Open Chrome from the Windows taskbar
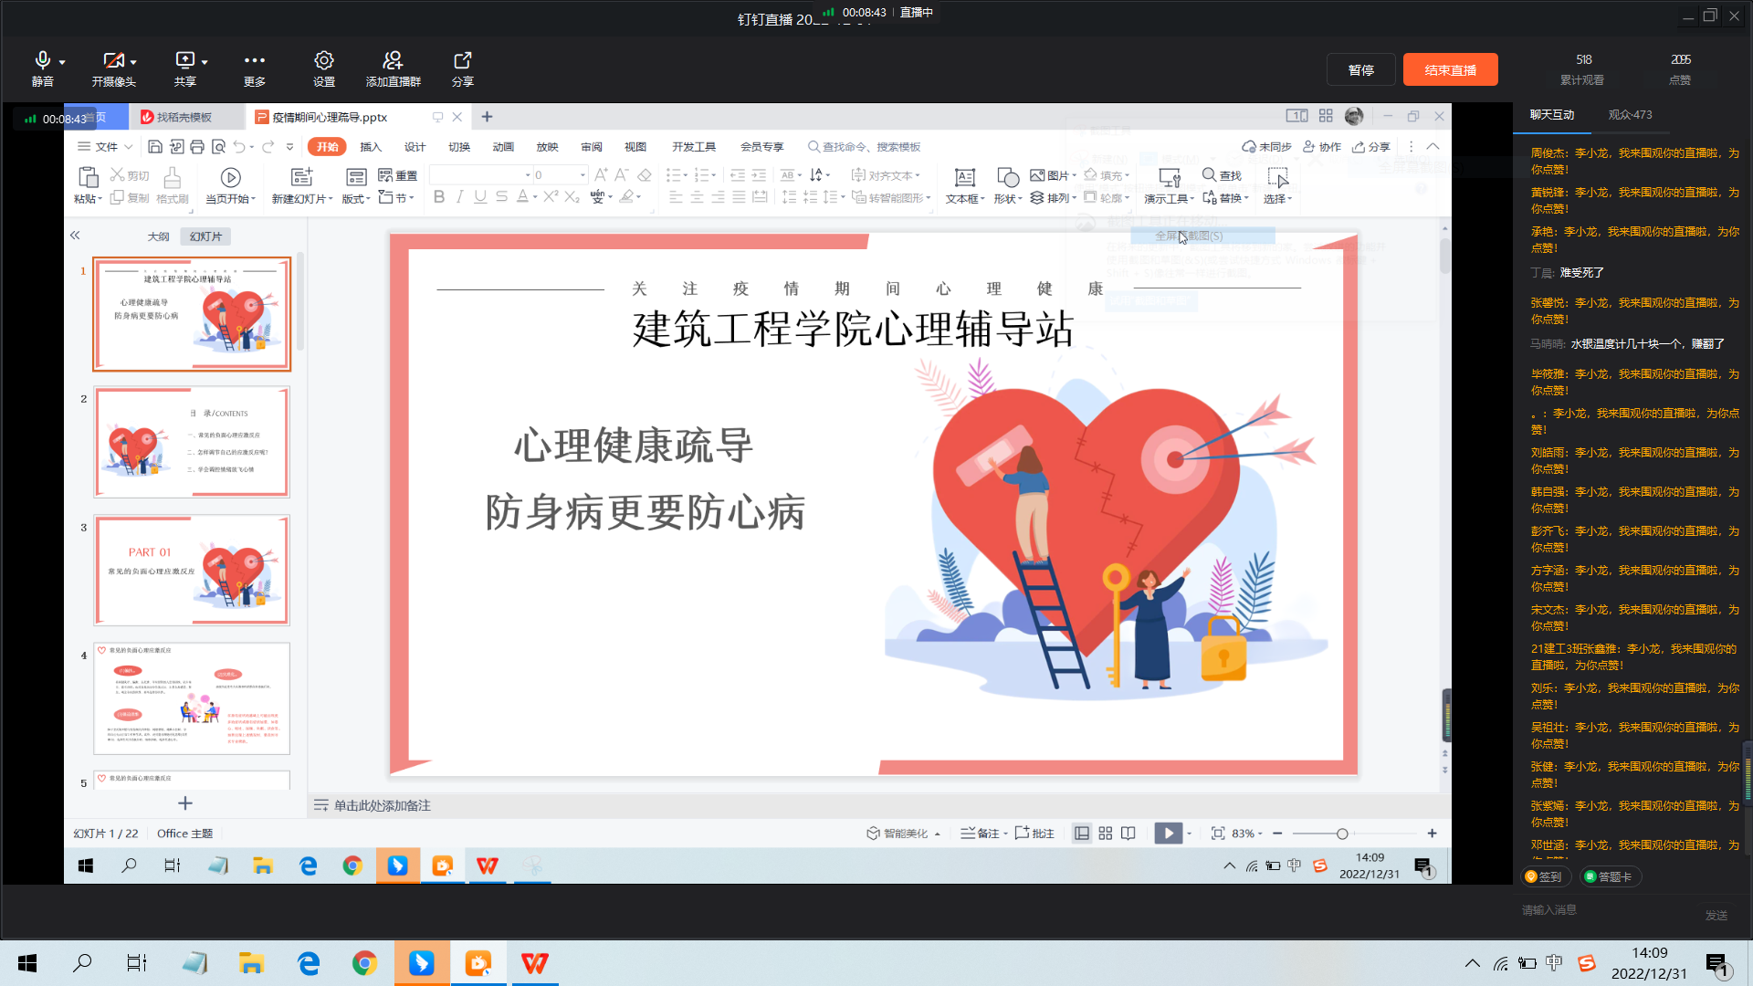 (364, 963)
